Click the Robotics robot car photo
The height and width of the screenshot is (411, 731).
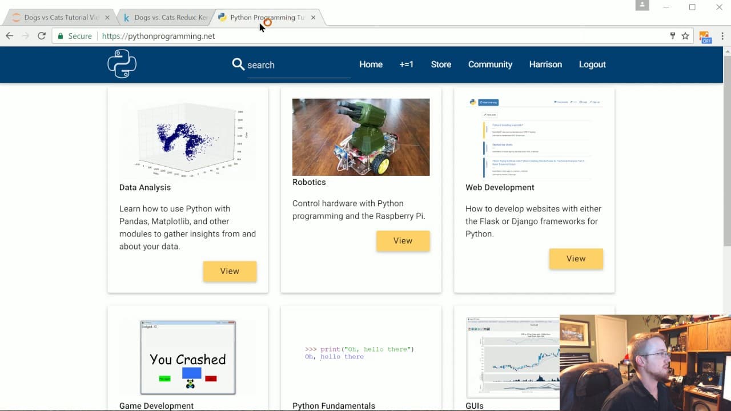[x=361, y=137]
